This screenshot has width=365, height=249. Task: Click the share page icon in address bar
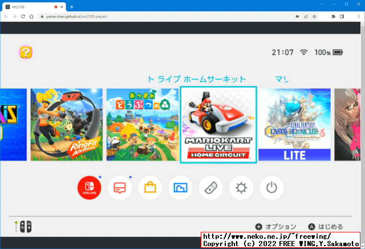click(x=306, y=17)
